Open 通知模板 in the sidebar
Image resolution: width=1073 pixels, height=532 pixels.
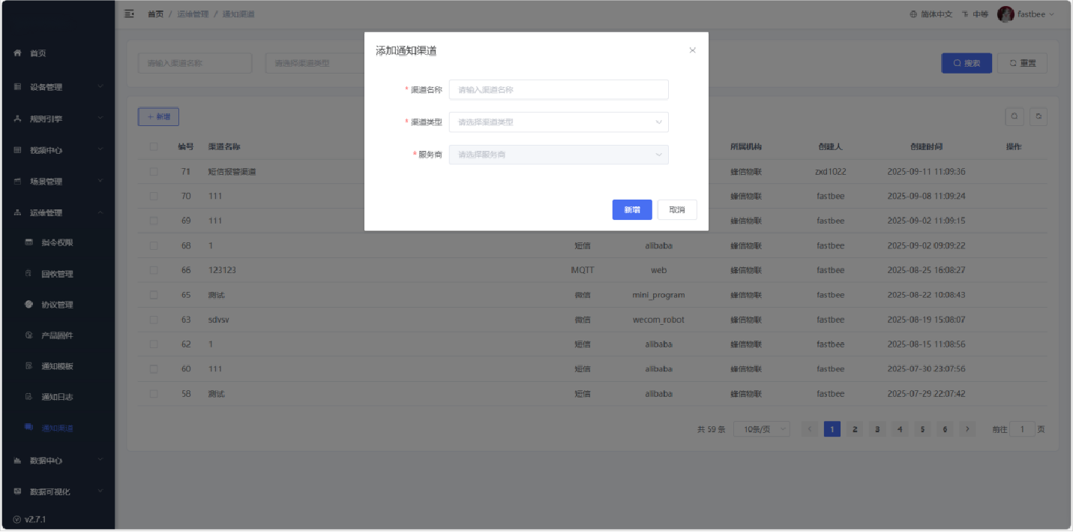57,366
